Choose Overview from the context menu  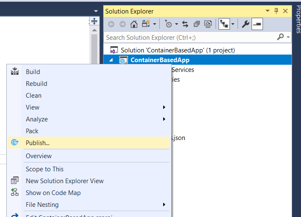[x=89, y=156]
